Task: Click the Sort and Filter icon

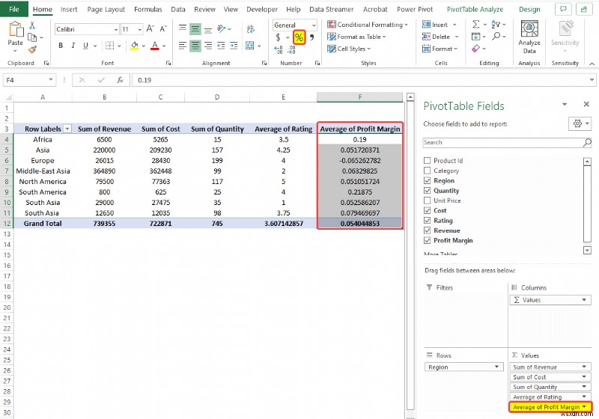Action: tap(496, 25)
